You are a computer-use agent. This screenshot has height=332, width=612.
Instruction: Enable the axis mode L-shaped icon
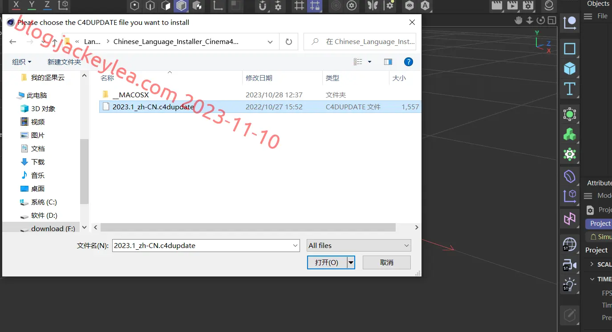(x=218, y=5)
